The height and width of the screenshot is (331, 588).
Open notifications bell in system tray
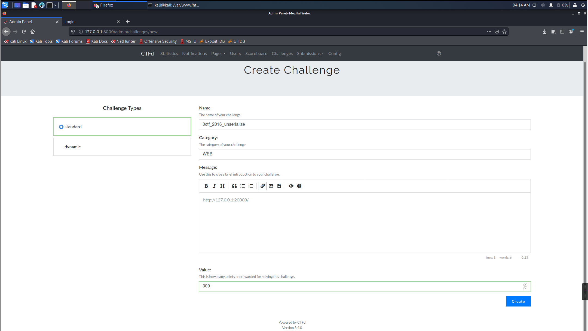(551, 5)
